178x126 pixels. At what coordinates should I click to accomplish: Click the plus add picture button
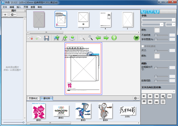(5, 14)
